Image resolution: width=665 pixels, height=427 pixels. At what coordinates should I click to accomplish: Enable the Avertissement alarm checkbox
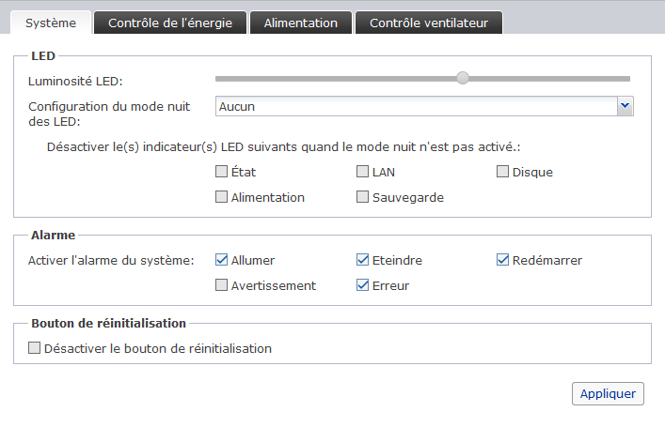(222, 285)
